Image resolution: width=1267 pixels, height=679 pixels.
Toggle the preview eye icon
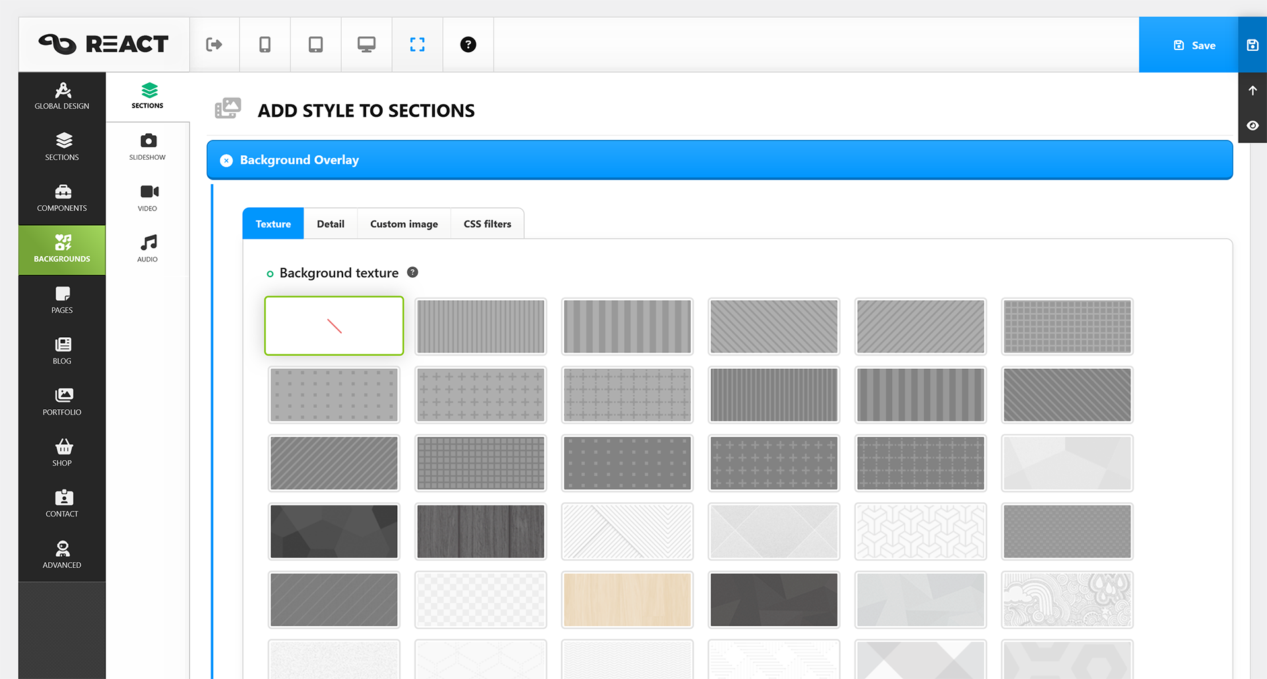pyautogui.click(x=1252, y=125)
